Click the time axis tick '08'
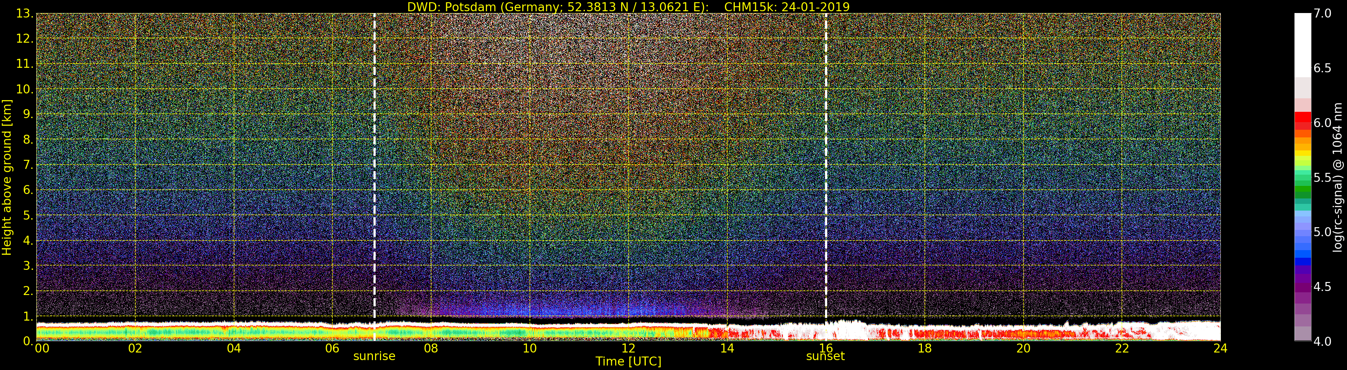The height and width of the screenshot is (370, 1347). (x=431, y=348)
